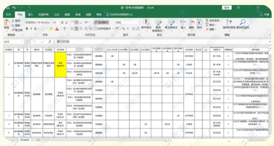Expand the formula bar chevron
274x146 pixels.
270,42
